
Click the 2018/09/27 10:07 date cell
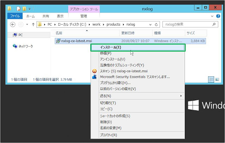[135, 41]
